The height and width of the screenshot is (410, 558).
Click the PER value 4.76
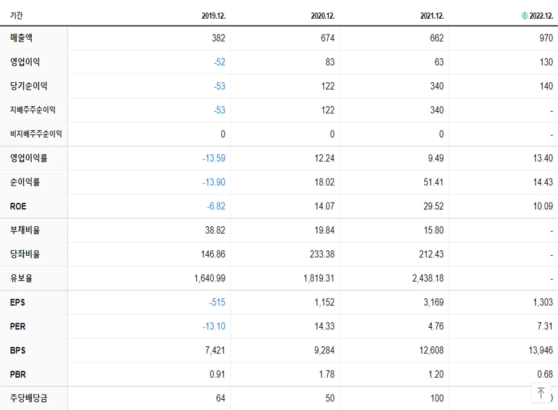(x=436, y=327)
